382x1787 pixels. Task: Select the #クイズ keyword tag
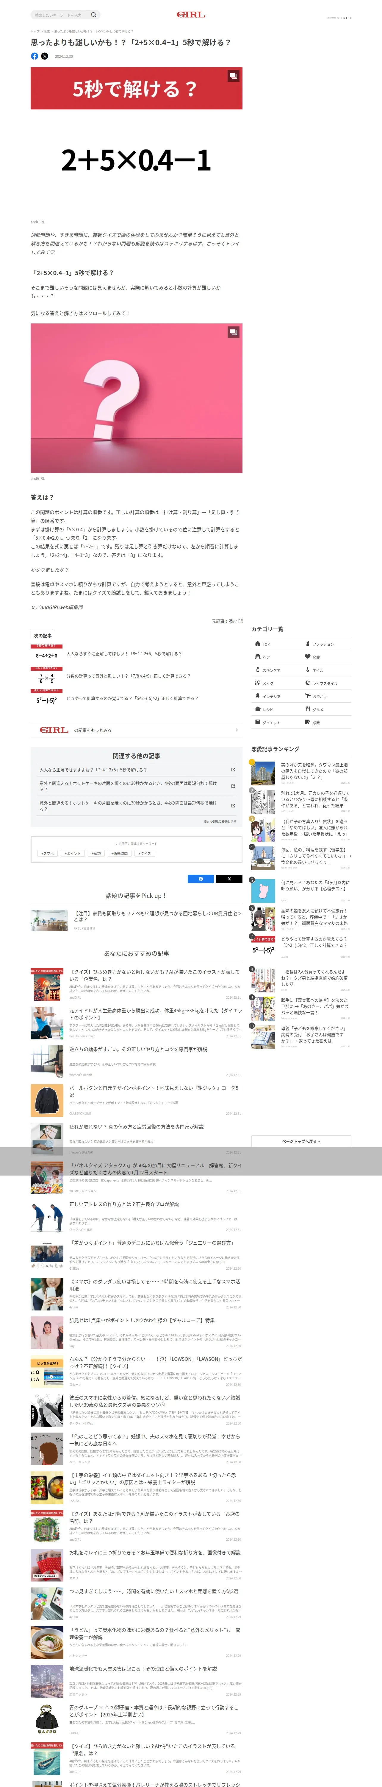pos(144,854)
